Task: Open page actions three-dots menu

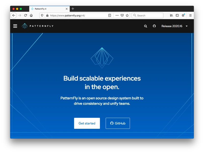Action: click(117, 16)
